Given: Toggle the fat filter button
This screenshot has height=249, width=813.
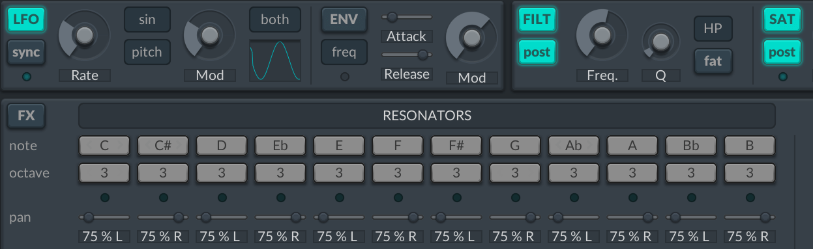Looking at the screenshot, I should click(x=713, y=62).
